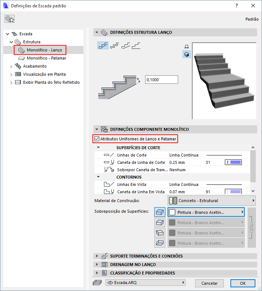
Task: Select Acabamento in the tree
Action: pos(35,66)
